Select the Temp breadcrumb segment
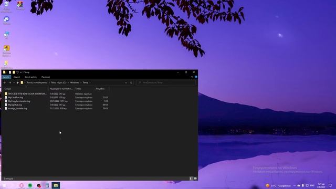336x189 pixels. pyautogui.click(x=85, y=82)
